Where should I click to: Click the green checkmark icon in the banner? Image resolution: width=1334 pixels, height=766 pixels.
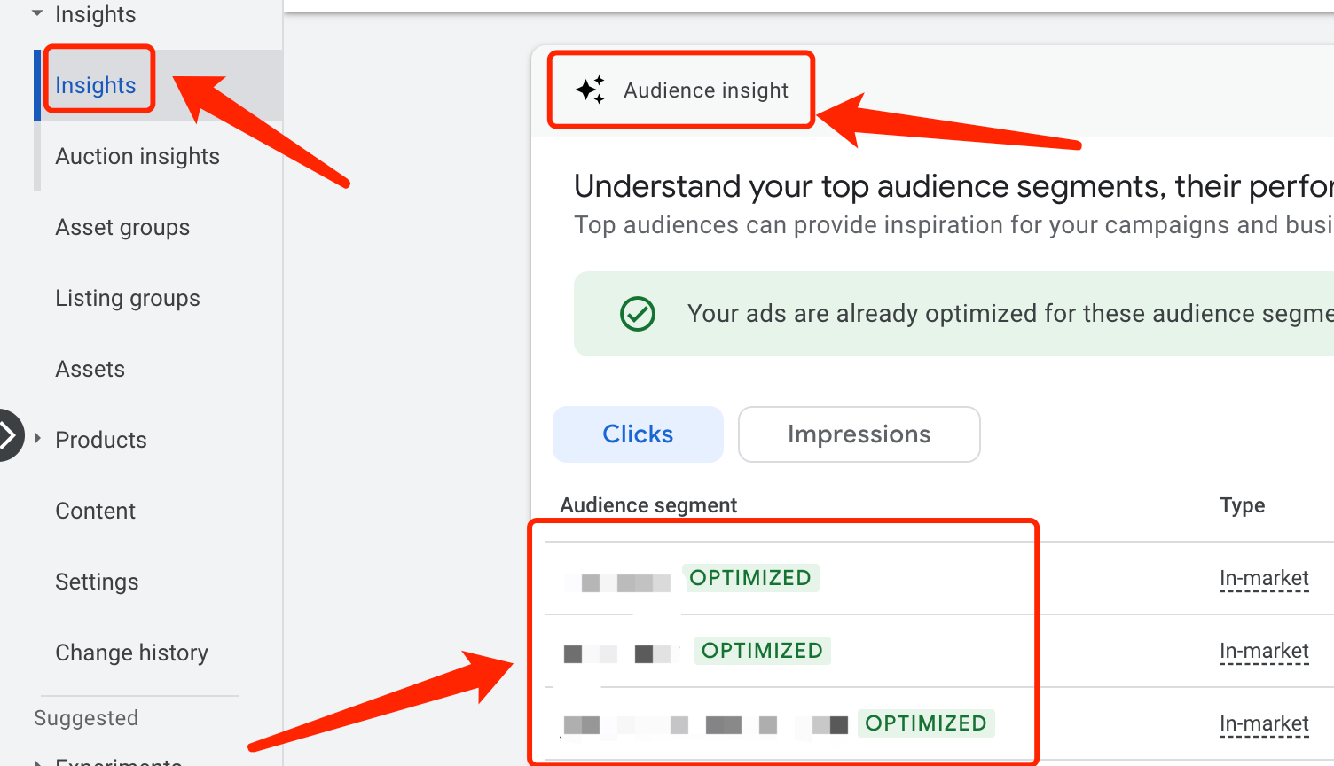[637, 314]
